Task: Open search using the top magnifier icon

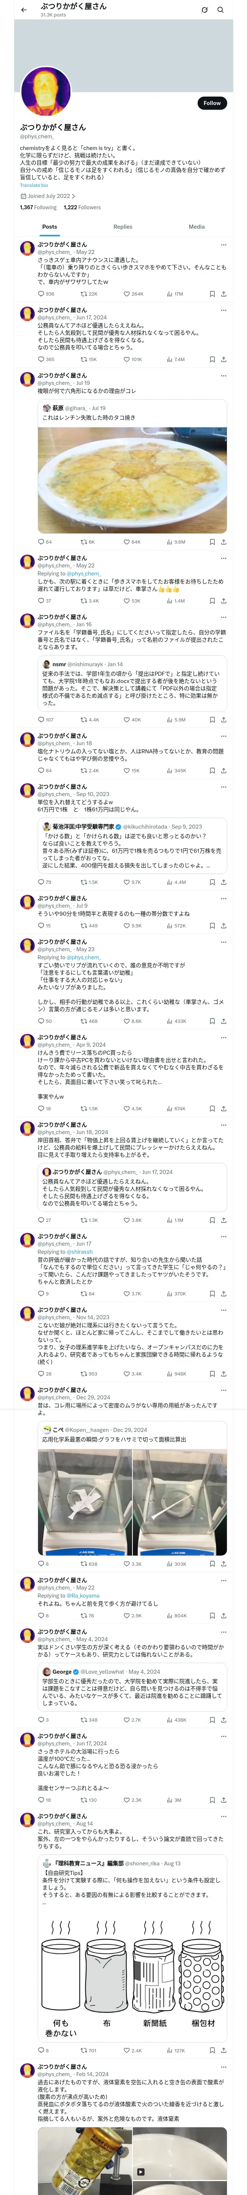Action: [x=221, y=10]
